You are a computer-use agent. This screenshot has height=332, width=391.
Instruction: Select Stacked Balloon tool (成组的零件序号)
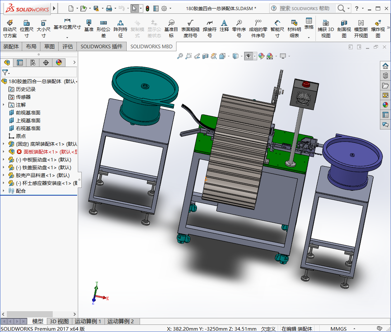258,28
